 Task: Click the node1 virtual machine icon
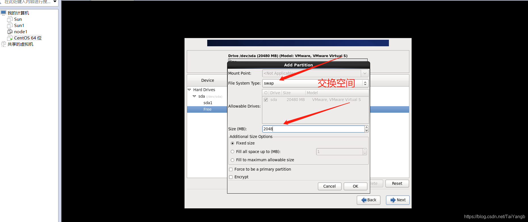coord(10,32)
